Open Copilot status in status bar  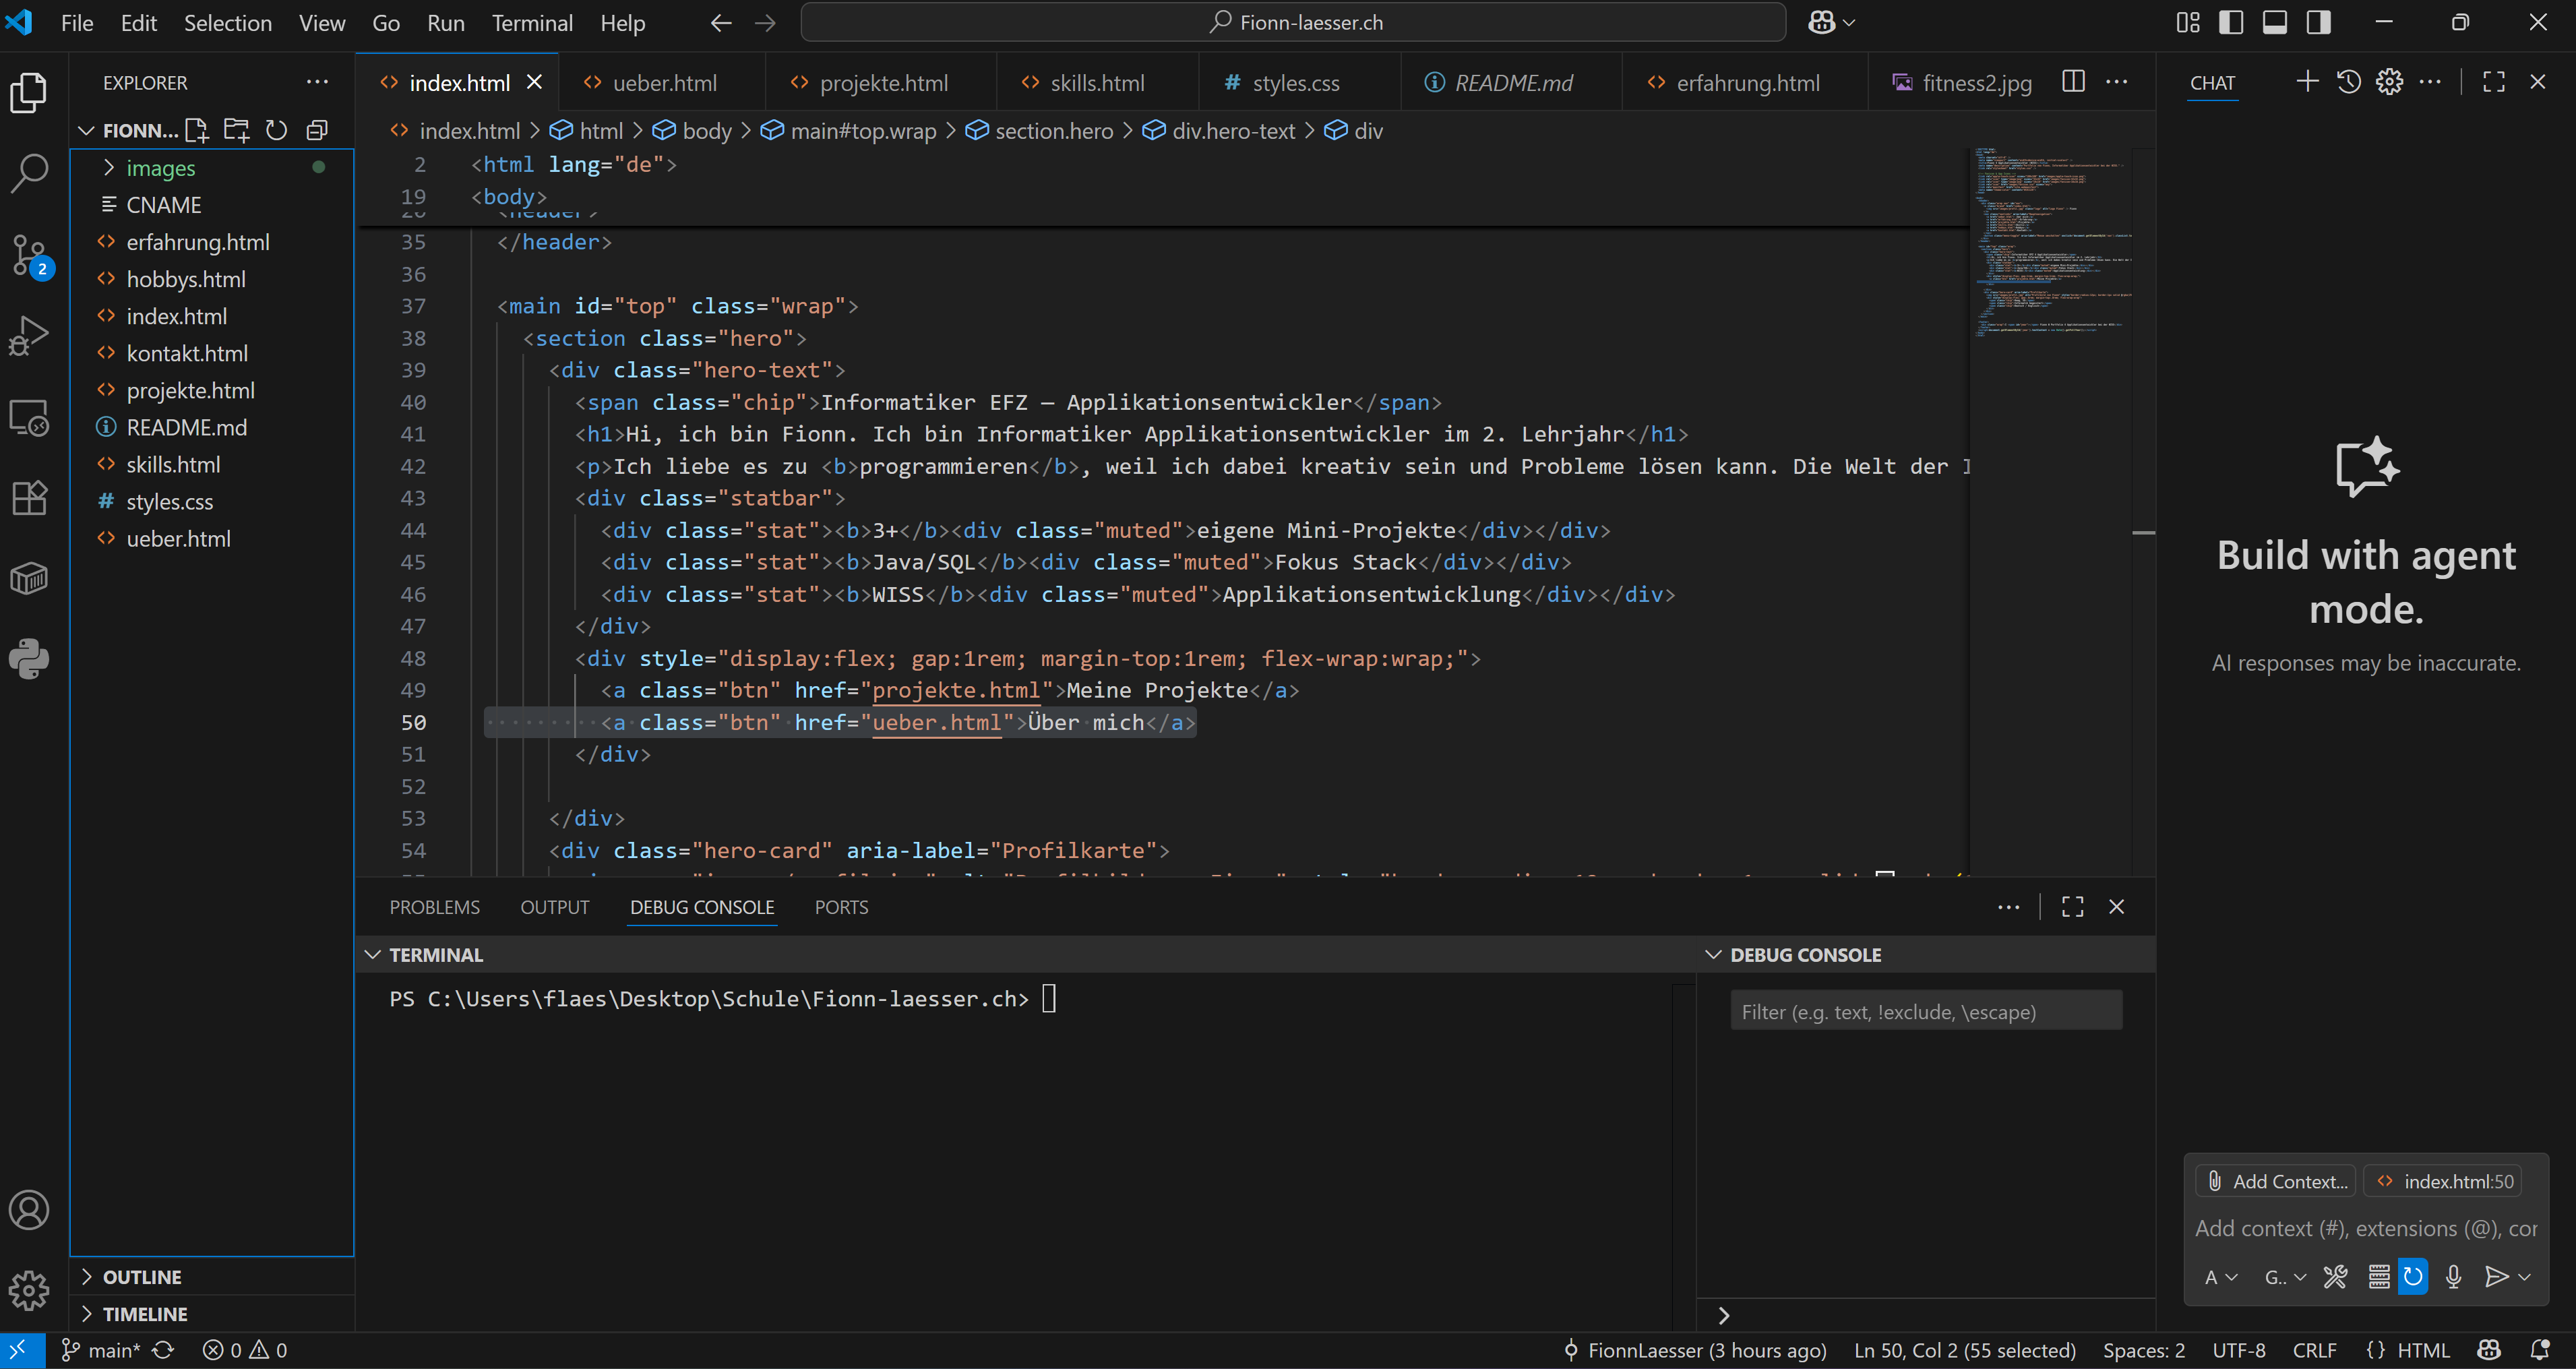pos(2489,1350)
